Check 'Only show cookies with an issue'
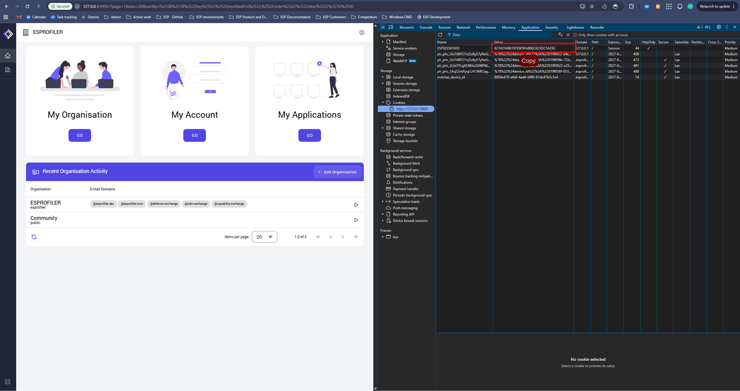This screenshot has height=391, width=740. (x=575, y=35)
